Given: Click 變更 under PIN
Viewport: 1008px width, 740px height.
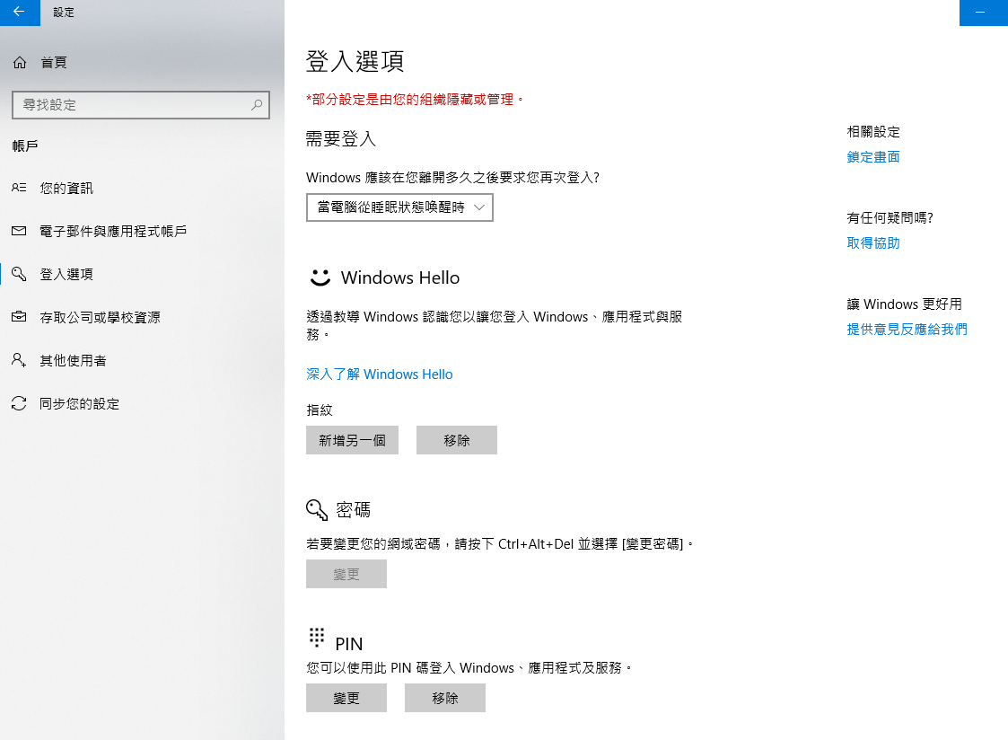Looking at the screenshot, I should pyautogui.click(x=346, y=698).
